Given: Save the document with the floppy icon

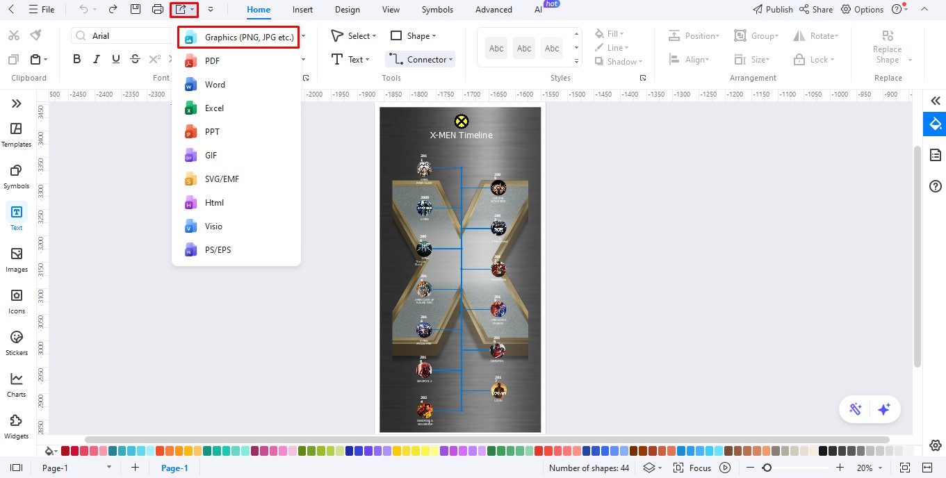Looking at the screenshot, I should [136, 10].
